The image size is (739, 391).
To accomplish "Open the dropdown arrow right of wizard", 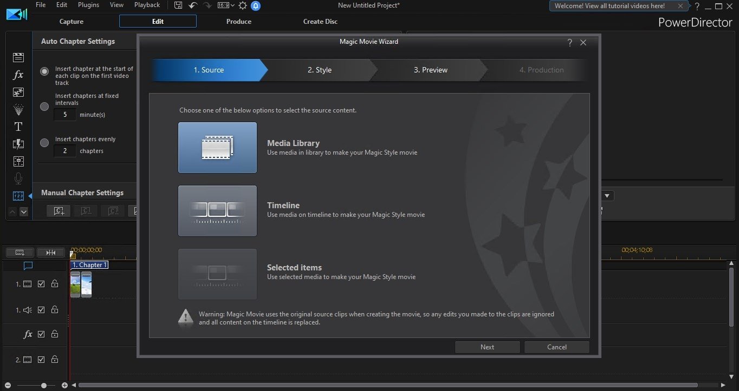I will coord(607,196).
